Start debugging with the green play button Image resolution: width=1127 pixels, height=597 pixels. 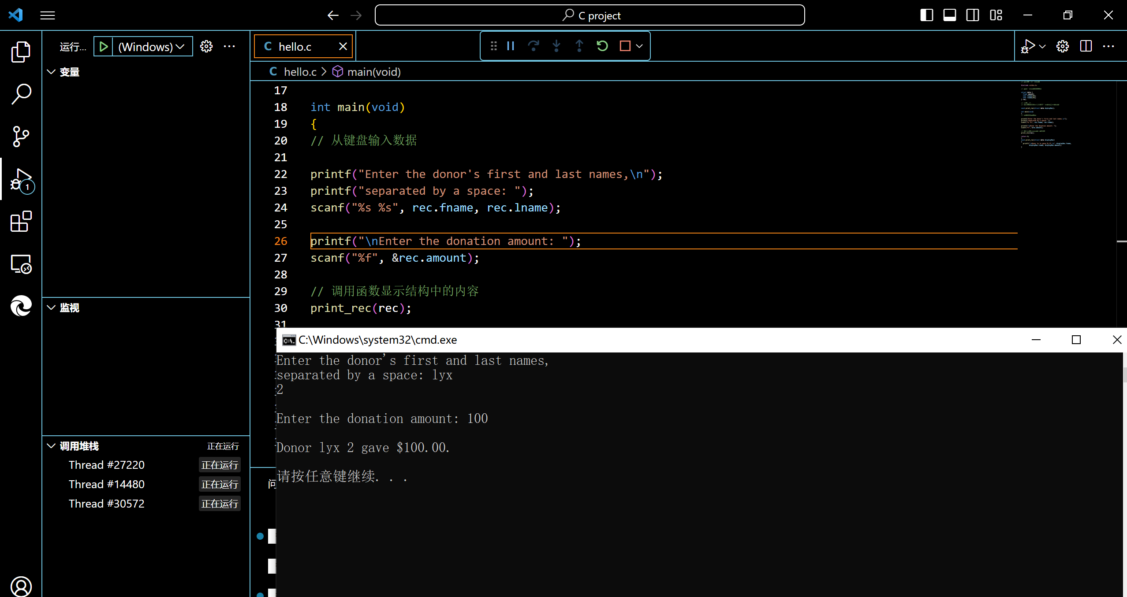click(104, 46)
